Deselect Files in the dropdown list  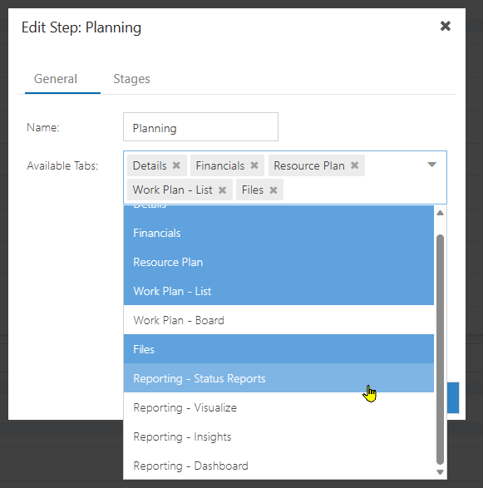point(278,349)
